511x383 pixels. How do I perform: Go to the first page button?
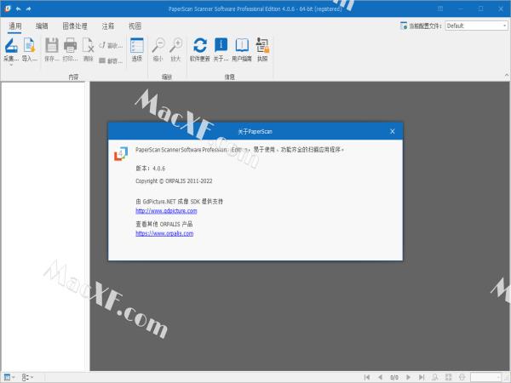tap(367, 377)
